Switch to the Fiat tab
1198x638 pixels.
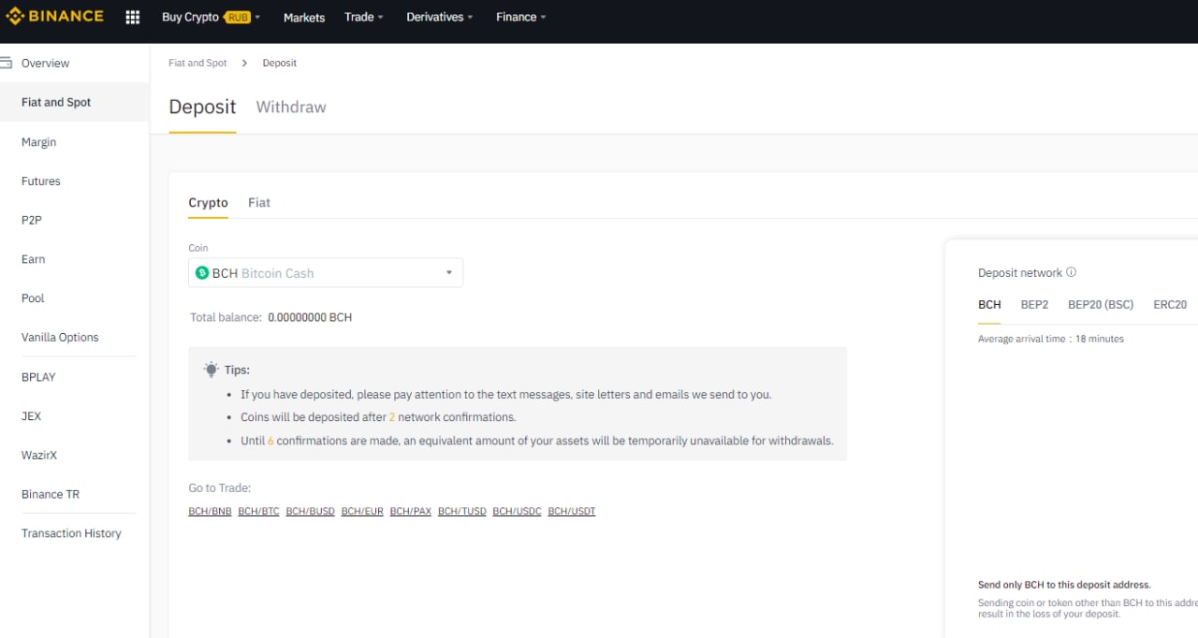pos(259,202)
